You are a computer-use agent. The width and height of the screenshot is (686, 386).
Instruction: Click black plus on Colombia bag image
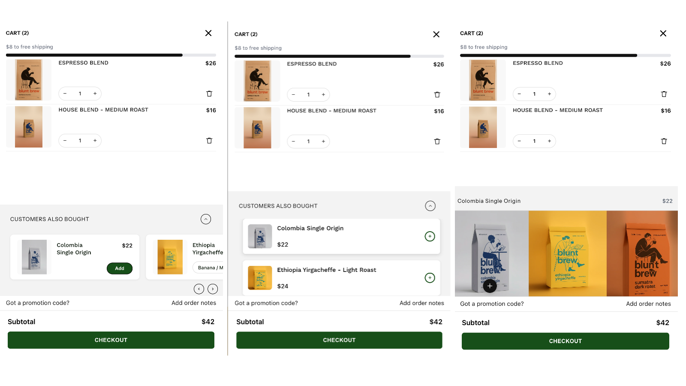[x=490, y=286]
